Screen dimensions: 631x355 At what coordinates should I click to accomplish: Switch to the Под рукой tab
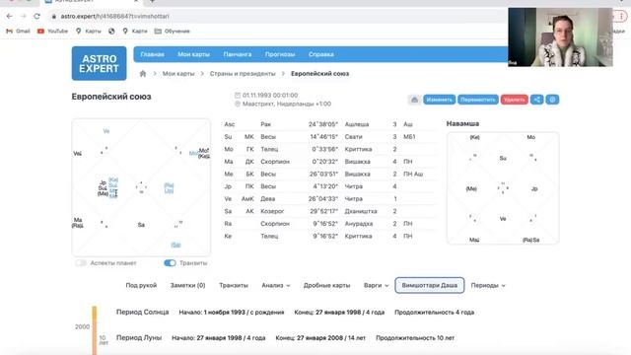[x=141, y=285]
